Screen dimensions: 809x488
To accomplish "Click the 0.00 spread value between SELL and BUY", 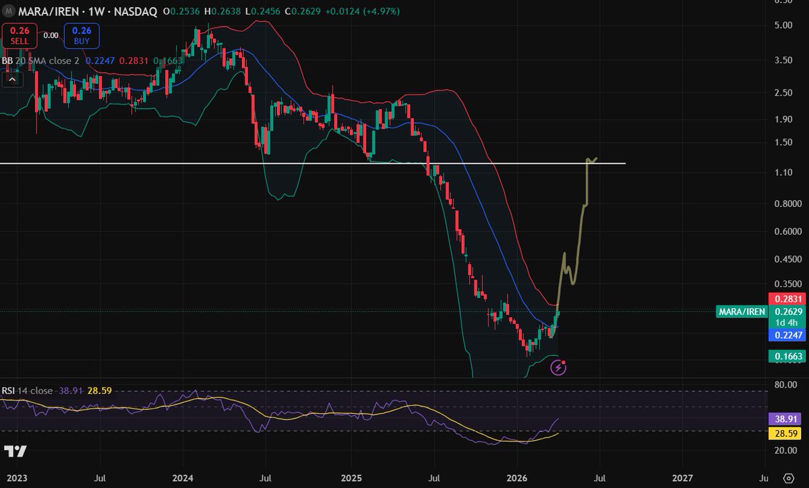I will [51, 35].
